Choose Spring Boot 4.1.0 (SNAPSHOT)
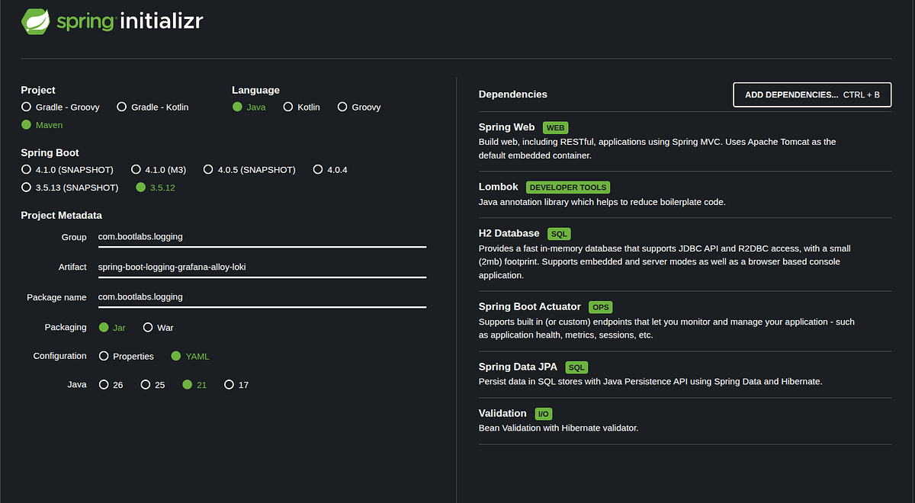Image resolution: width=915 pixels, height=503 pixels. tap(67, 170)
